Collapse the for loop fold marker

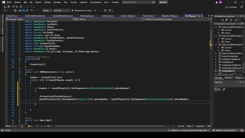(20, 80)
